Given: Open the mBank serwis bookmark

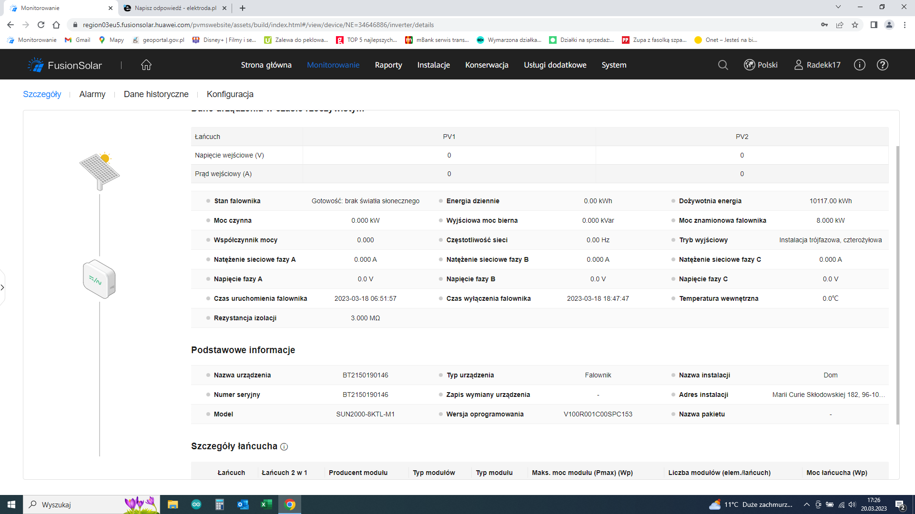Looking at the screenshot, I should pos(437,40).
